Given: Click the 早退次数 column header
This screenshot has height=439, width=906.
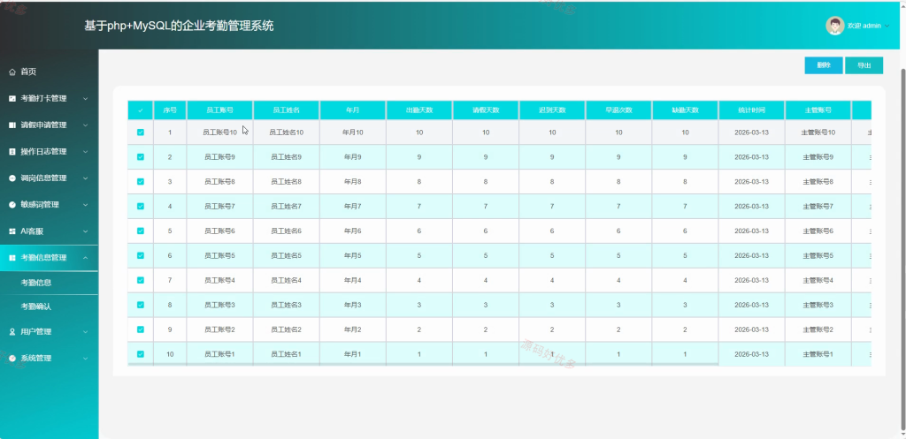Looking at the screenshot, I should (618, 110).
